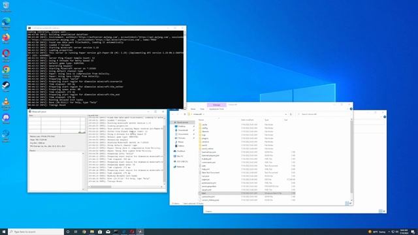Open the notification center icon
Viewport: 418px width, 235px height.
coord(413,232)
